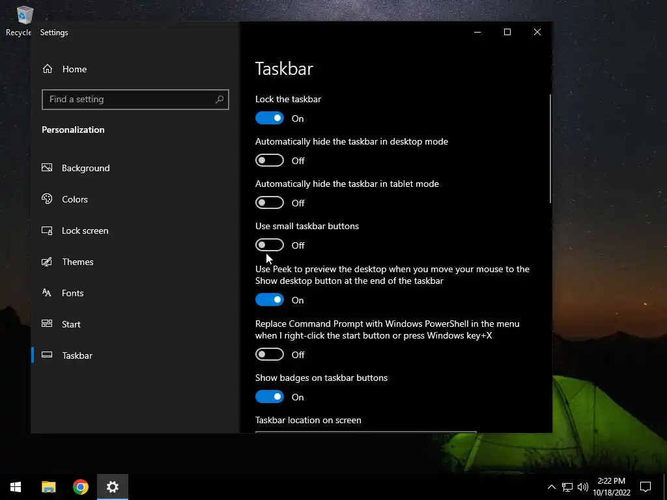
Task: Open the volume speaker tray icon
Action: [583, 487]
